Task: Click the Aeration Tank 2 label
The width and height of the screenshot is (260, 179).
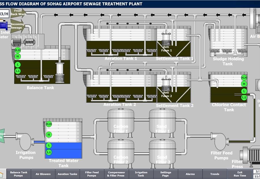Action: [x=120, y=105]
